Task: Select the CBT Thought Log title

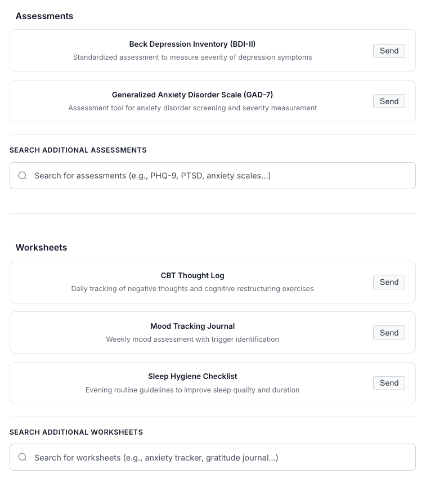Action: tap(192, 275)
